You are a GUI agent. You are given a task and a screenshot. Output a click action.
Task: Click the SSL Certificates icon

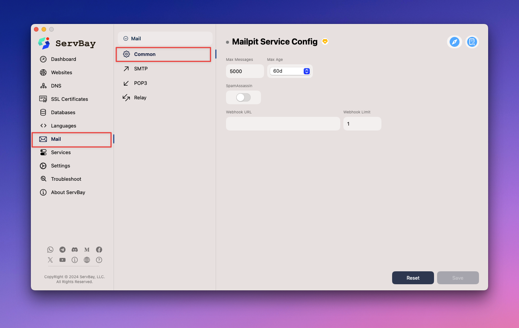[43, 99]
